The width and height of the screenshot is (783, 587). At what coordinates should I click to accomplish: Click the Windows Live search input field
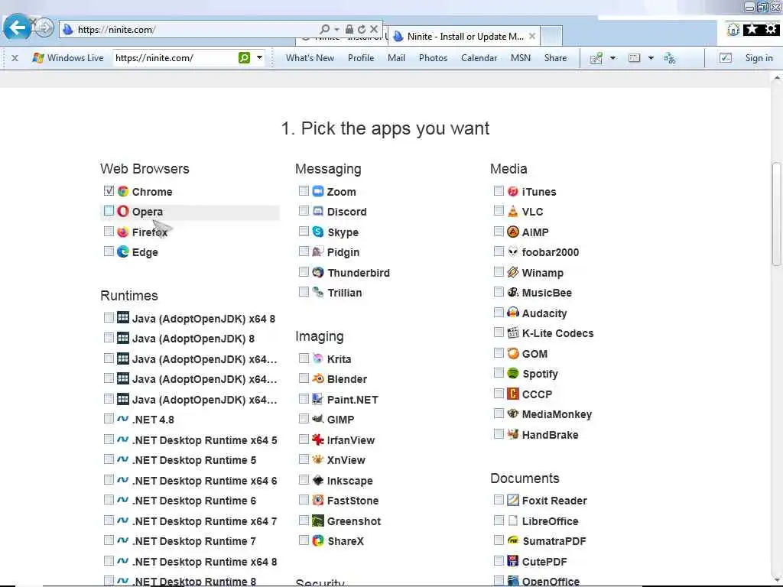(175, 58)
